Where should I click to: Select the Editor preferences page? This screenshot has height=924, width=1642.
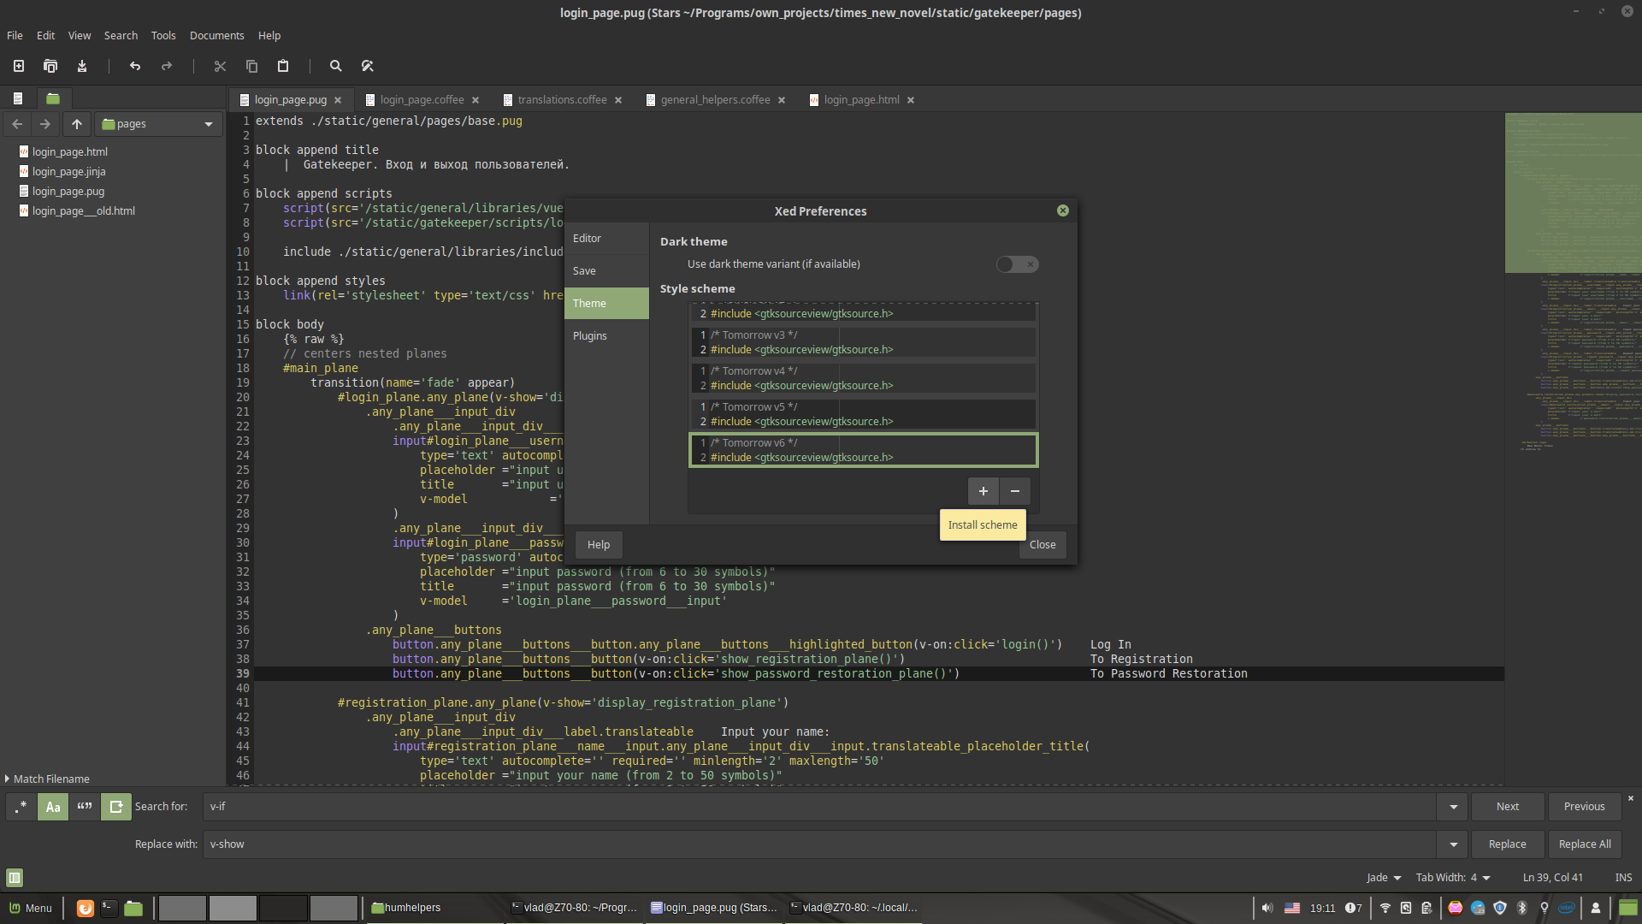pos(606,239)
